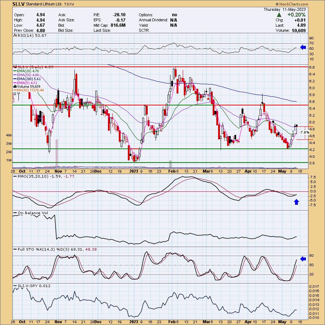Click the date Thursday 11-May-2023
The width and height of the screenshot is (325, 325).
285,9
